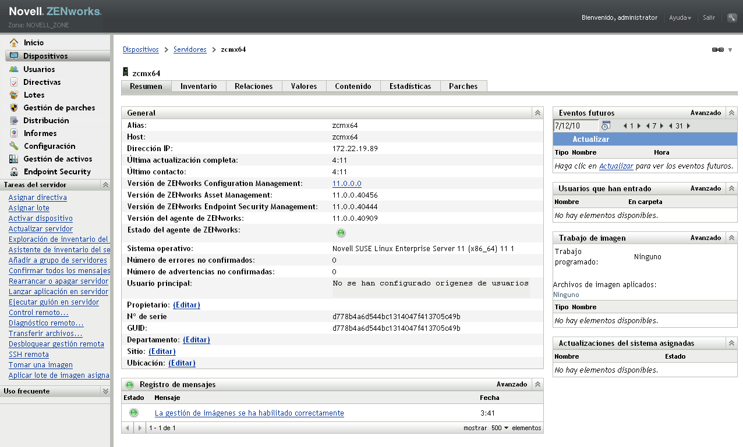
Task: Expand the Uso frecuente section
Action: click(x=105, y=391)
